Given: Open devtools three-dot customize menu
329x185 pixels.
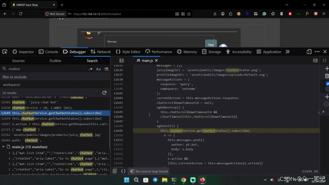Looking at the screenshot, I should point(317,52).
